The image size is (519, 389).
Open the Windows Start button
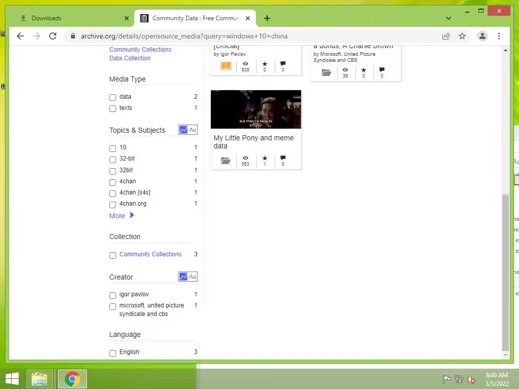click(12, 379)
